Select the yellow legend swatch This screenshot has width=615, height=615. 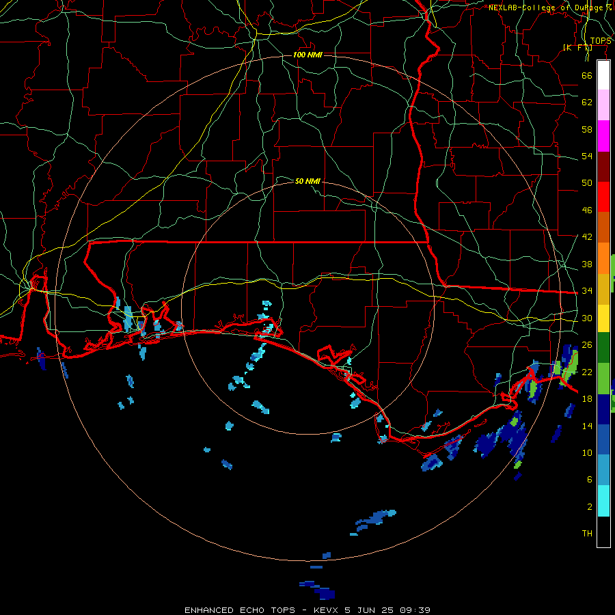603,318
